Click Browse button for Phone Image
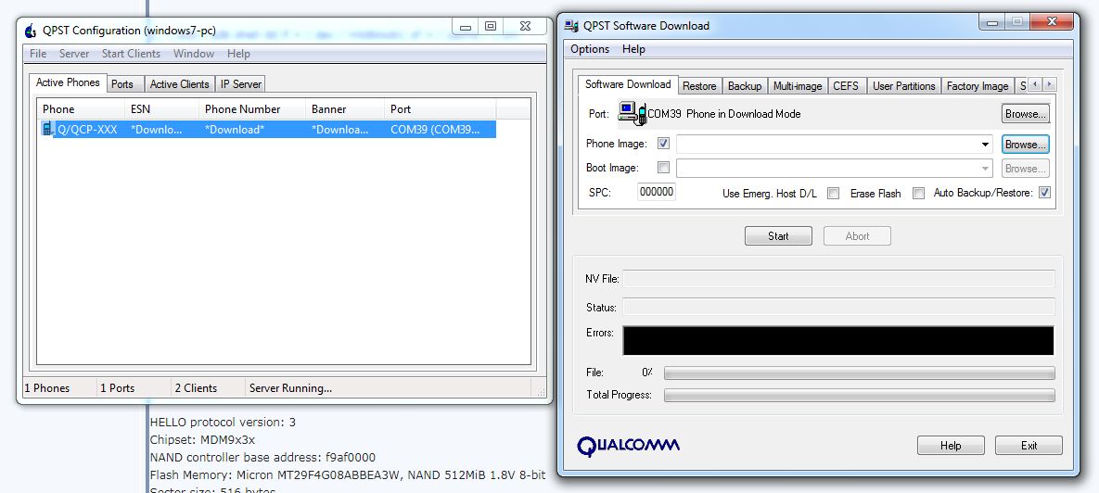 pos(1025,145)
